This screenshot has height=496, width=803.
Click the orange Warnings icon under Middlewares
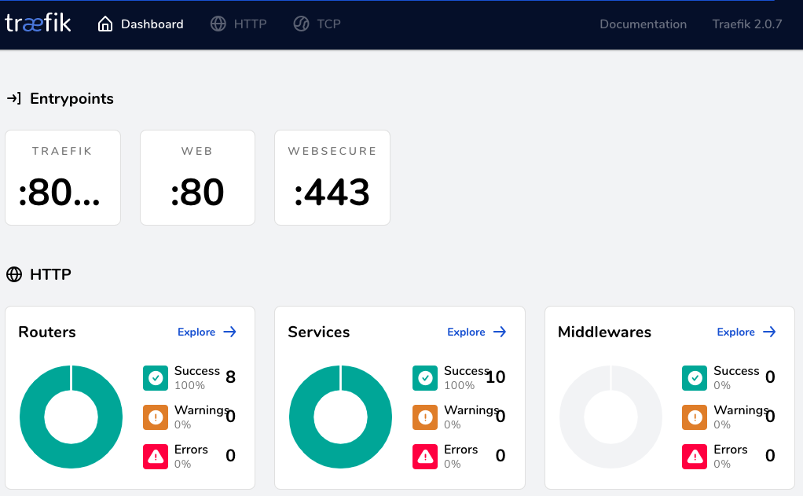(x=694, y=417)
